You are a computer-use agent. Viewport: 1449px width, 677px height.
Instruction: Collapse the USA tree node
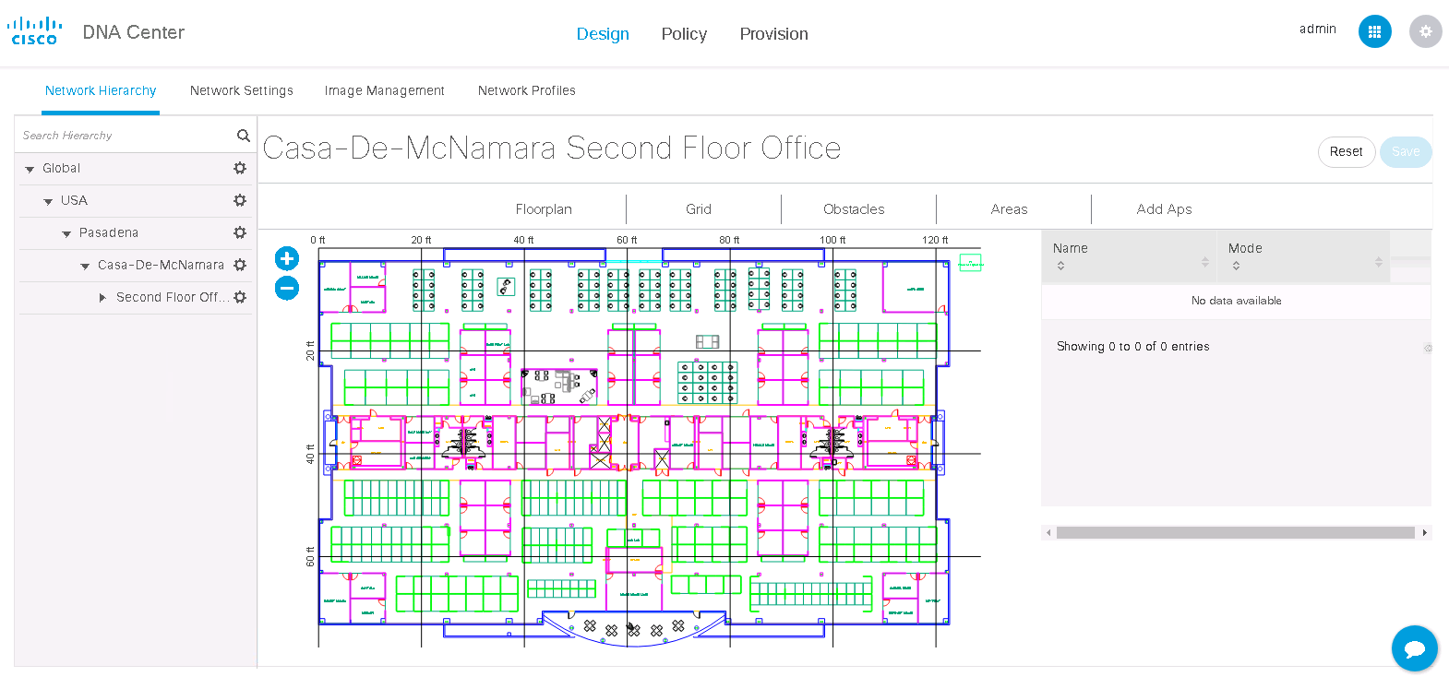(48, 202)
